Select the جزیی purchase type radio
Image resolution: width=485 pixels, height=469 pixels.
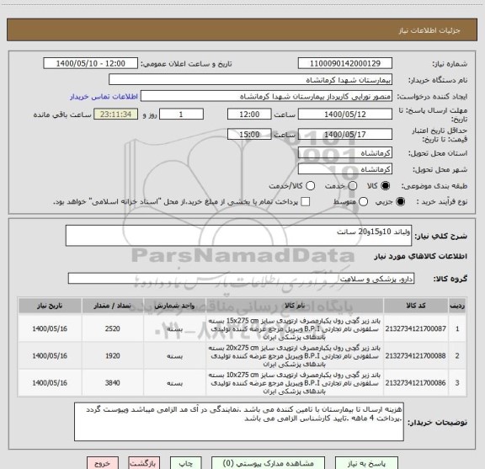[400, 202]
